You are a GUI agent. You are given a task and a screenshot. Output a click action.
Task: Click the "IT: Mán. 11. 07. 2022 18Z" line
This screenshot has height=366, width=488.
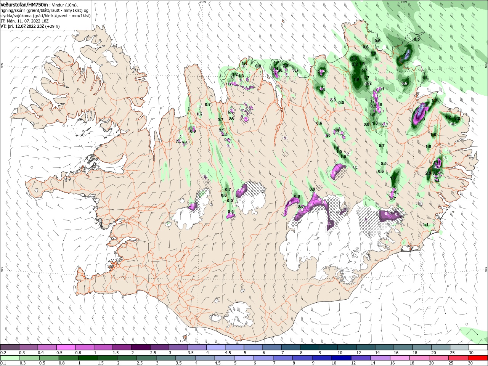click(24, 21)
